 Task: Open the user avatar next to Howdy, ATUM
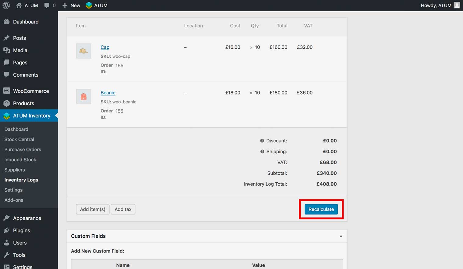[457, 5]
